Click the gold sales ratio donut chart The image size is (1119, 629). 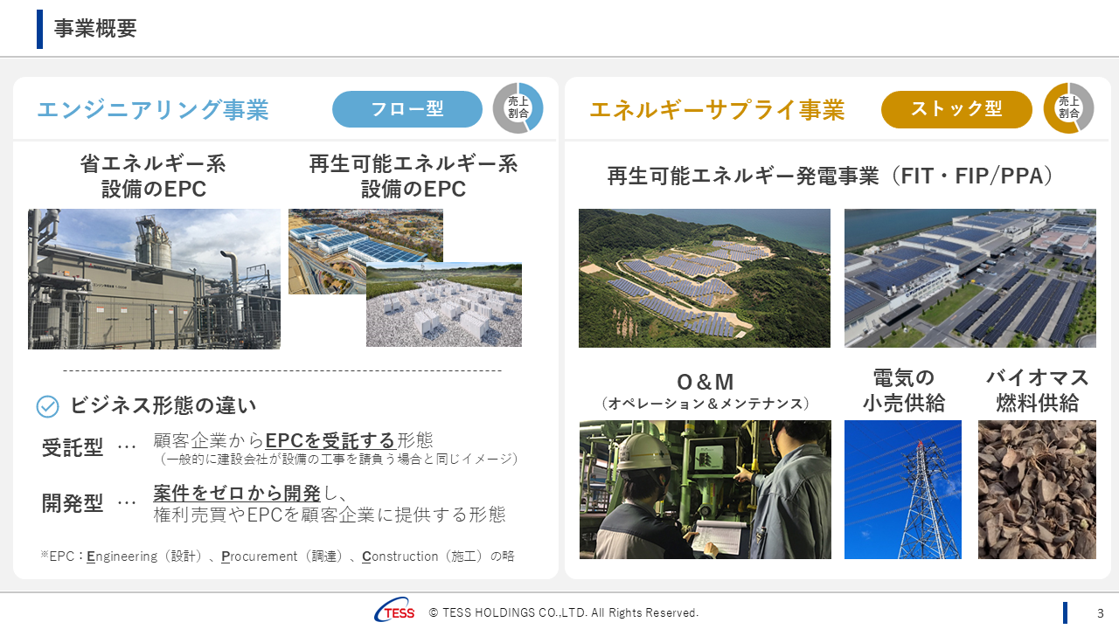pos(1068,108)
